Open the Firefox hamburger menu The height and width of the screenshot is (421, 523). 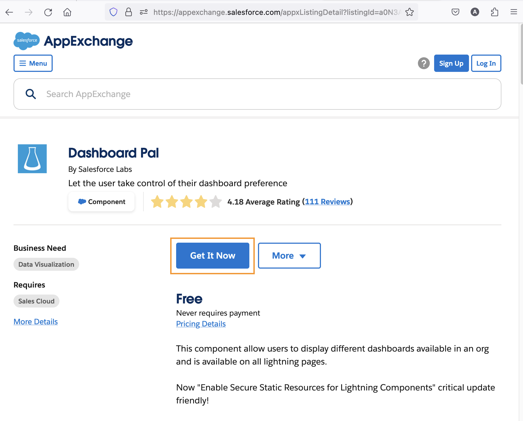tap(514, 12)
